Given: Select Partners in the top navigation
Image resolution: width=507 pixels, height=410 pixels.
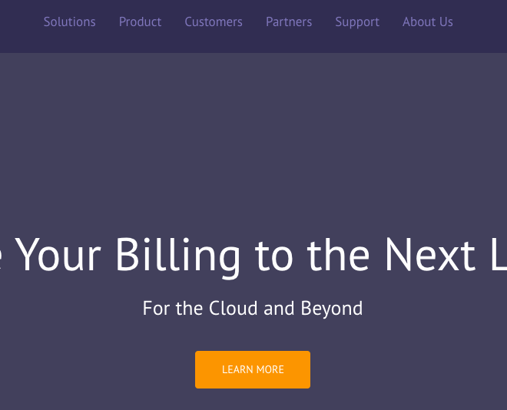Looking at the screenshot, I should point(289,22).
